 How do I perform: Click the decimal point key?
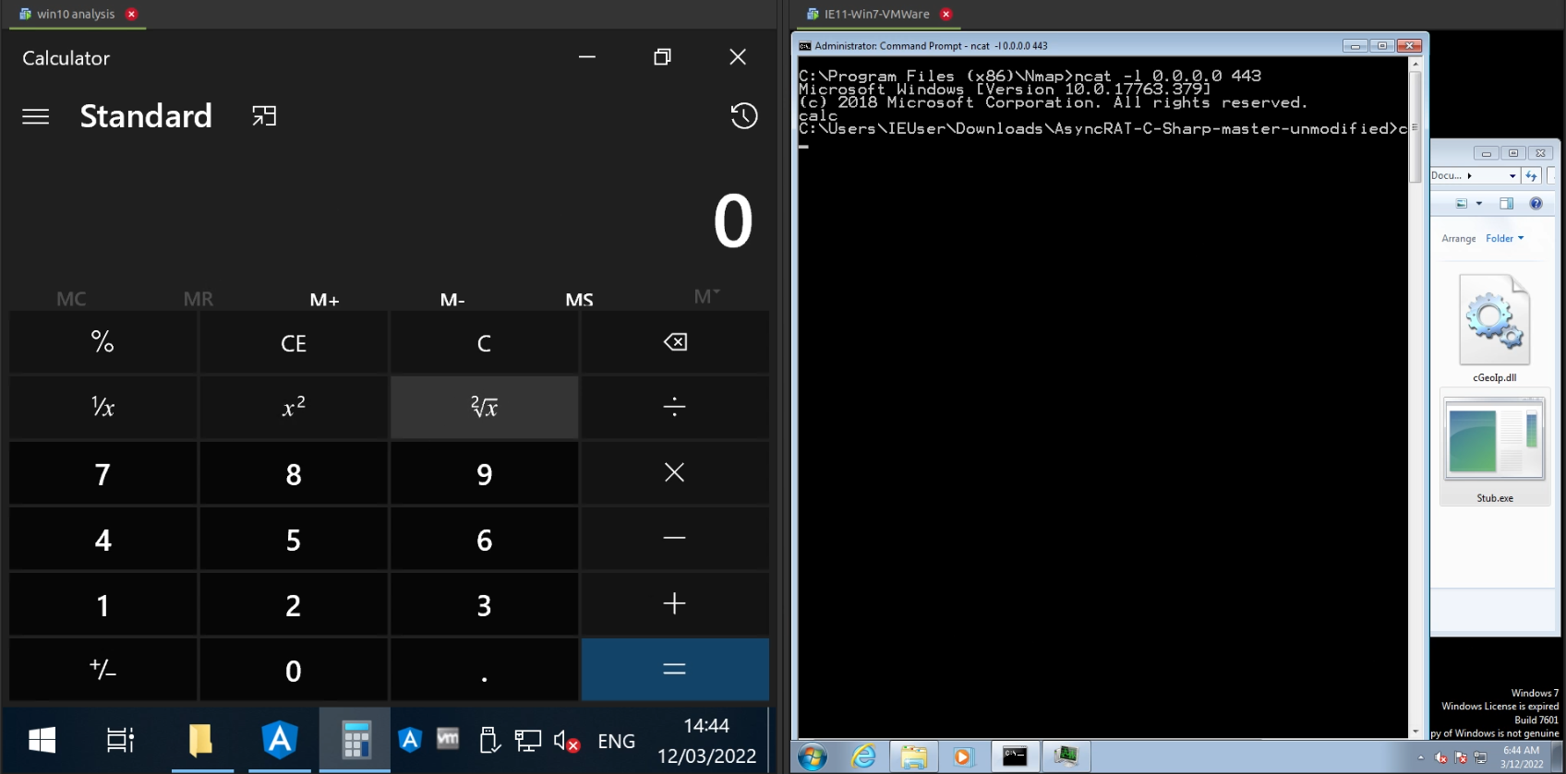pyautogui.click(x=484, y=670)
